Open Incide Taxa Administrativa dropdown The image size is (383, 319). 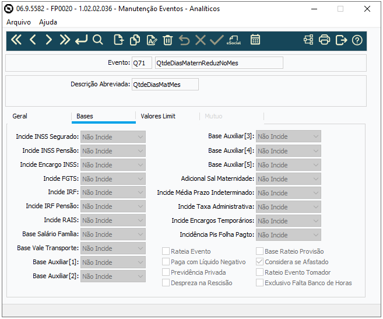click(x=289, y=207)
